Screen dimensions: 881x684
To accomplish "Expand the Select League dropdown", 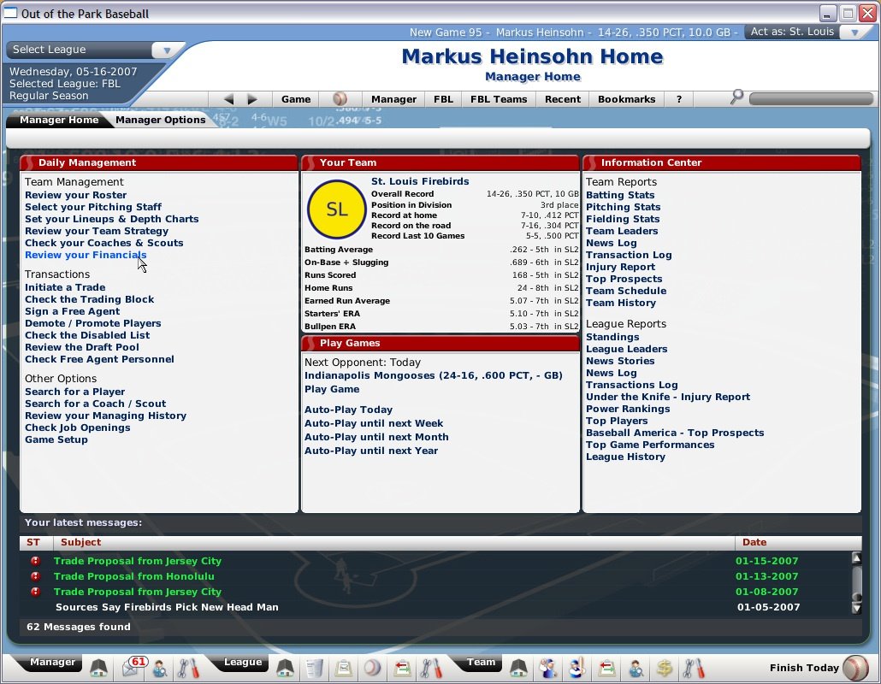I will click(169, 50).
